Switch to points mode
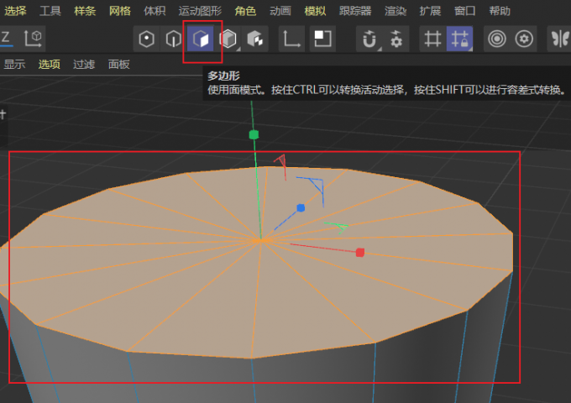571x403 pixels. [x=146, y=39]
